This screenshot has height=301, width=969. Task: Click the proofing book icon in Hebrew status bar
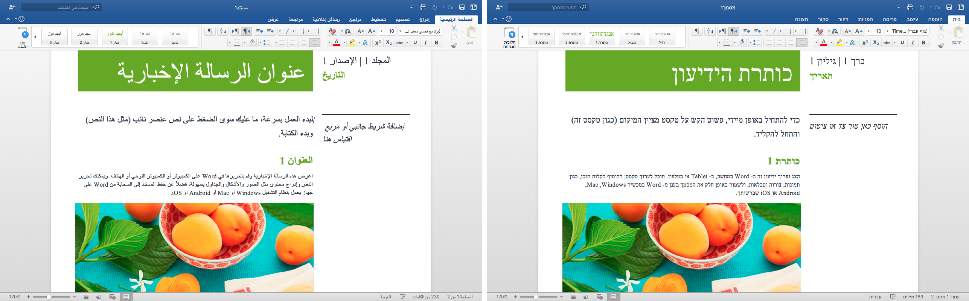[x=893, y=297]
